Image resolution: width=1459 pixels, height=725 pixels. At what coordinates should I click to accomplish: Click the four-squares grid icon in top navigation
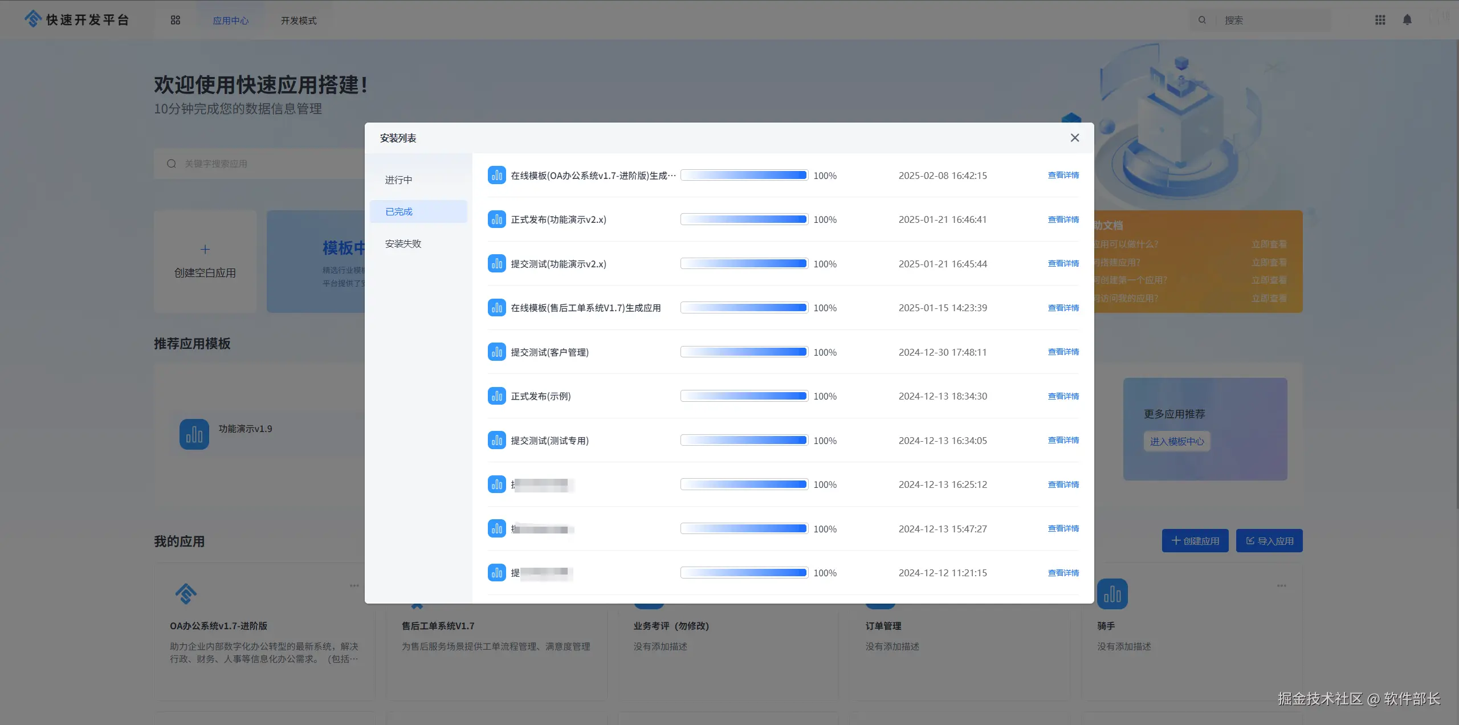pos(176,20)
